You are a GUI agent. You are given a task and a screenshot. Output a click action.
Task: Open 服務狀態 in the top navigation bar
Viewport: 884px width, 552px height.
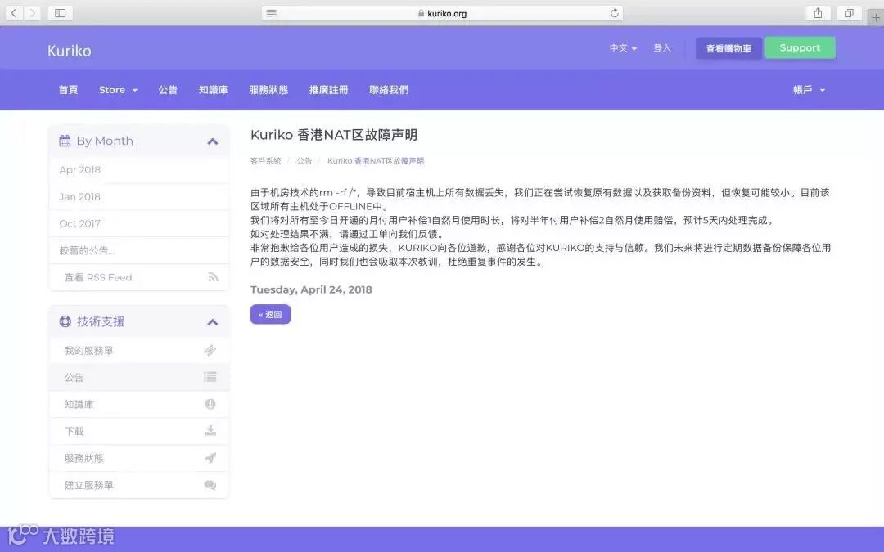268,90
